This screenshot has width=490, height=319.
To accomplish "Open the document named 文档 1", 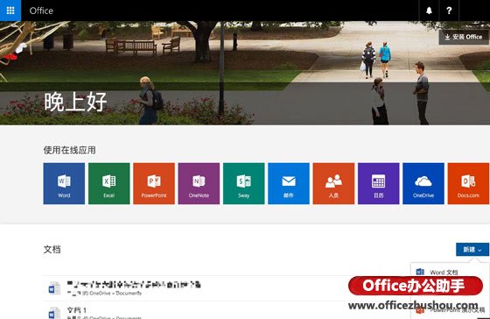I will [77, 310].
